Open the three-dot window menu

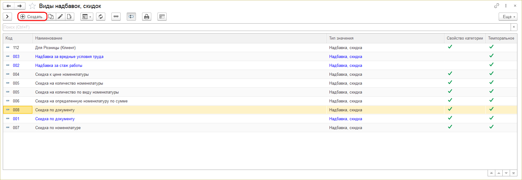[505, 6]
